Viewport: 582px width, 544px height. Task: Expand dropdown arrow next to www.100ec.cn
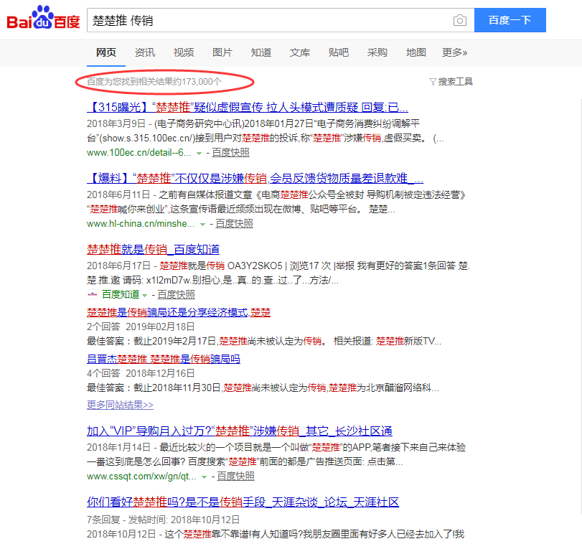coord(199,154)
